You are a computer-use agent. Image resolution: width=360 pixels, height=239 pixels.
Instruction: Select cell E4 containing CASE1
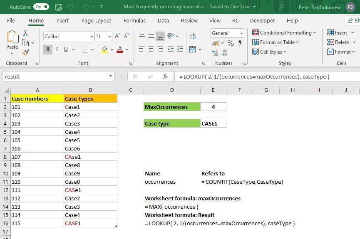tap(213, 123)
